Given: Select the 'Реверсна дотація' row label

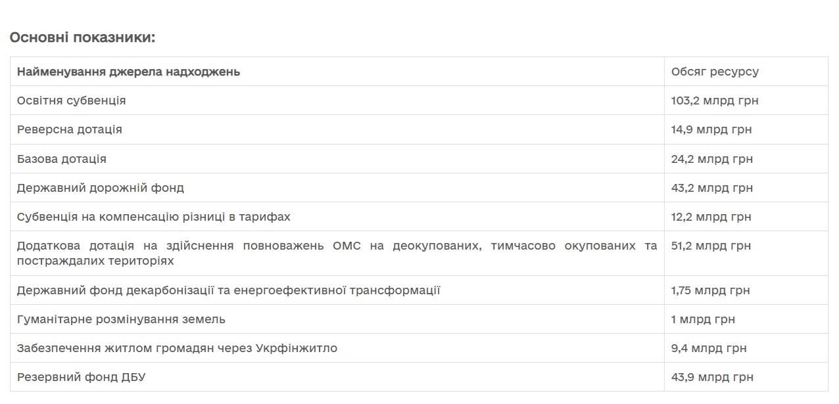Looking at the screenshot, I should 70,129.
